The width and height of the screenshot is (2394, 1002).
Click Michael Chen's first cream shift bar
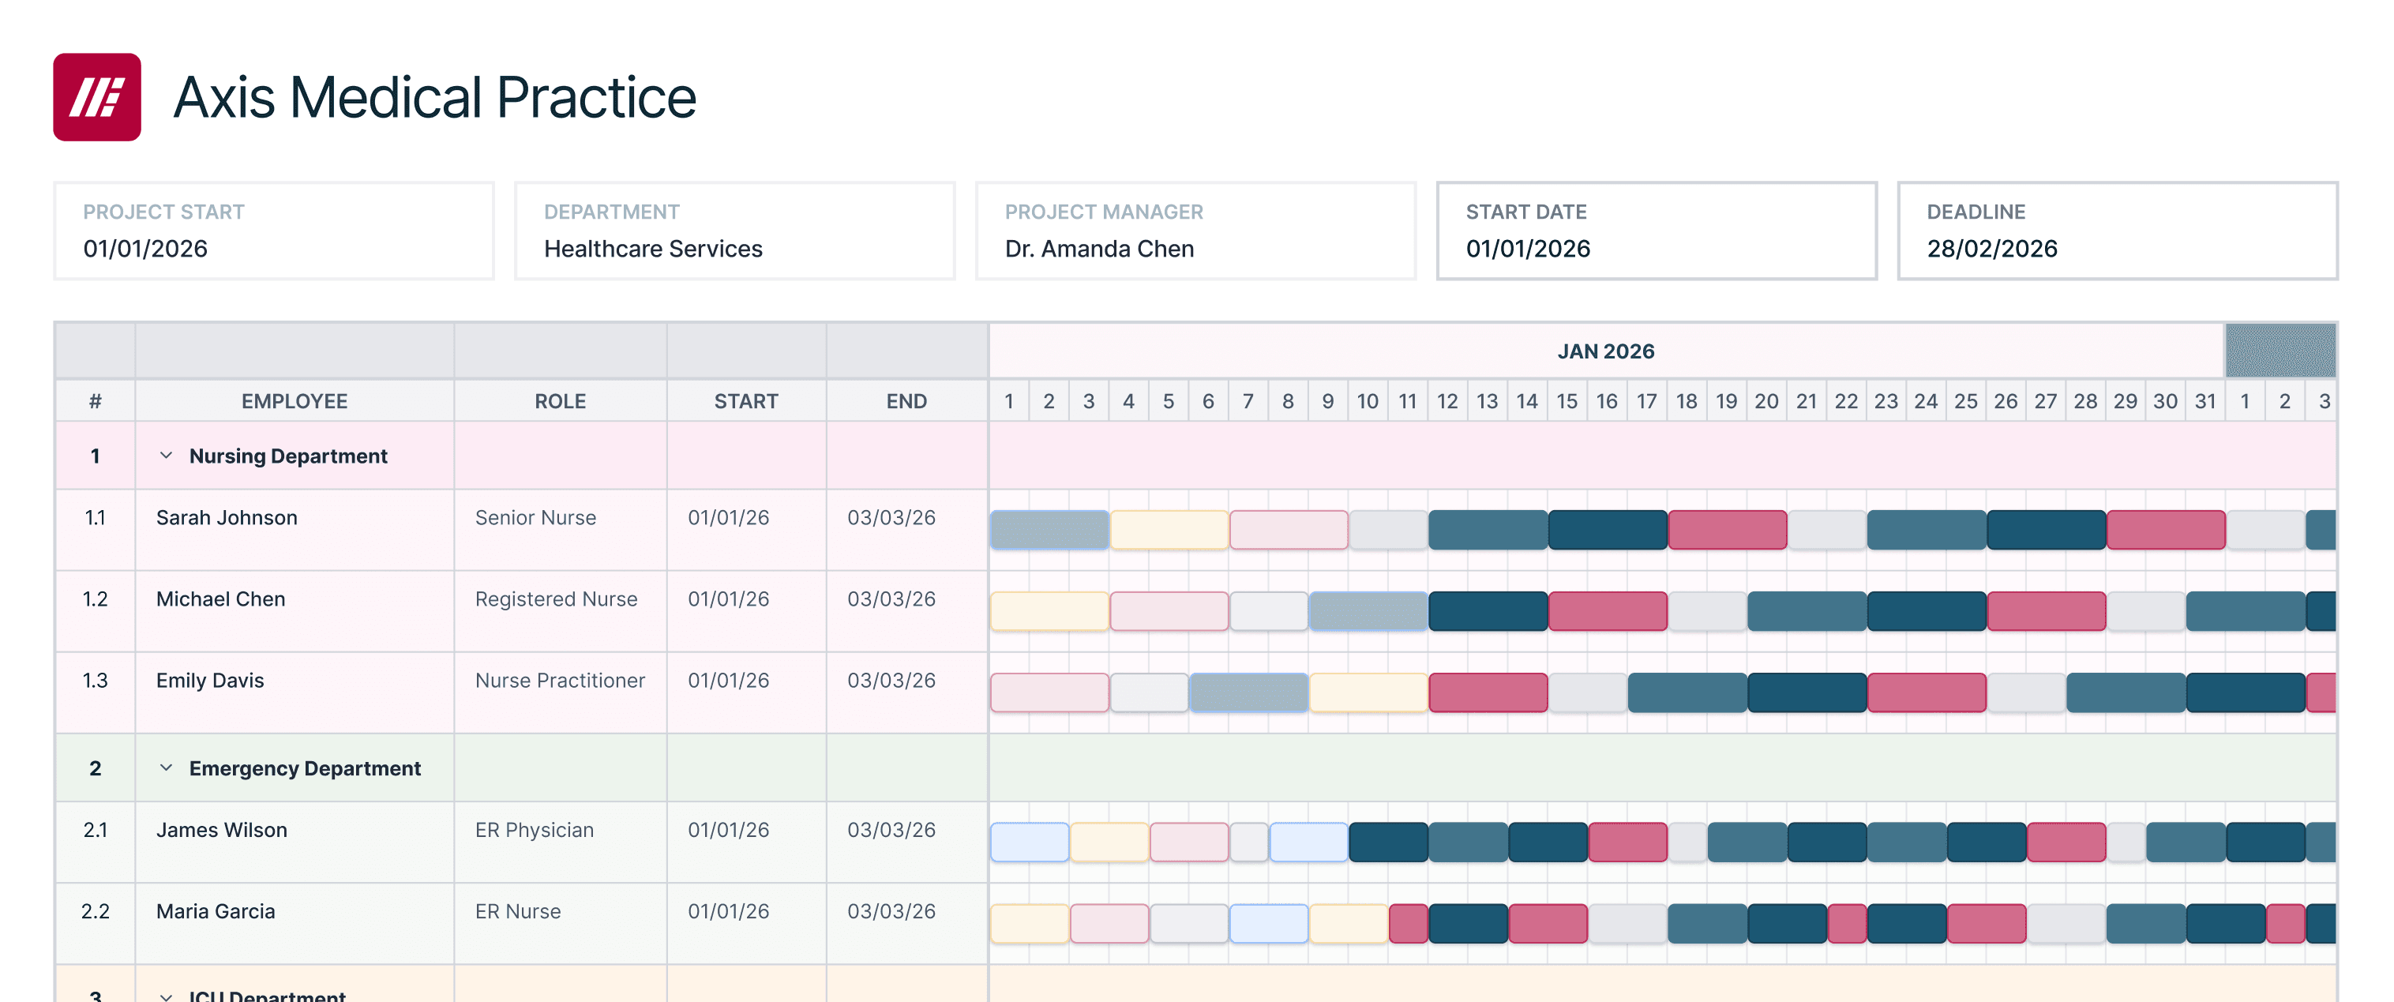pos(1049,612)
